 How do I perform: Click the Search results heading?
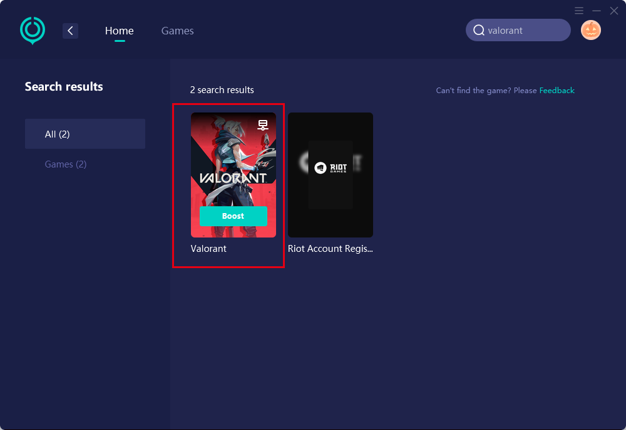tap(64, 86)
